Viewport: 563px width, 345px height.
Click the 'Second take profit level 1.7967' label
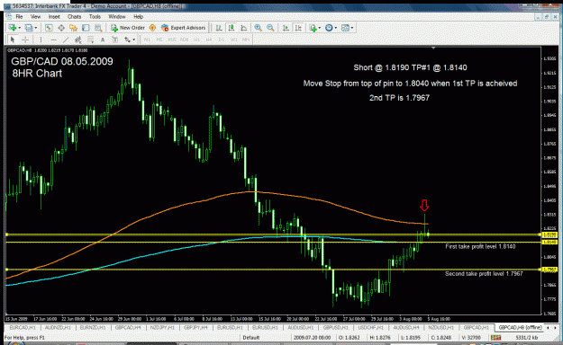tap(484, 274)
